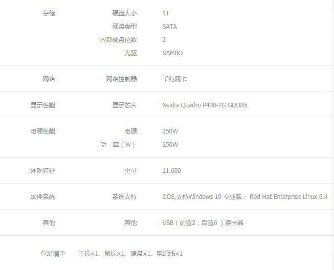Click the 软件系统 category heading
This screenshot has height=270, width=334.
click(x=42, y=197)
